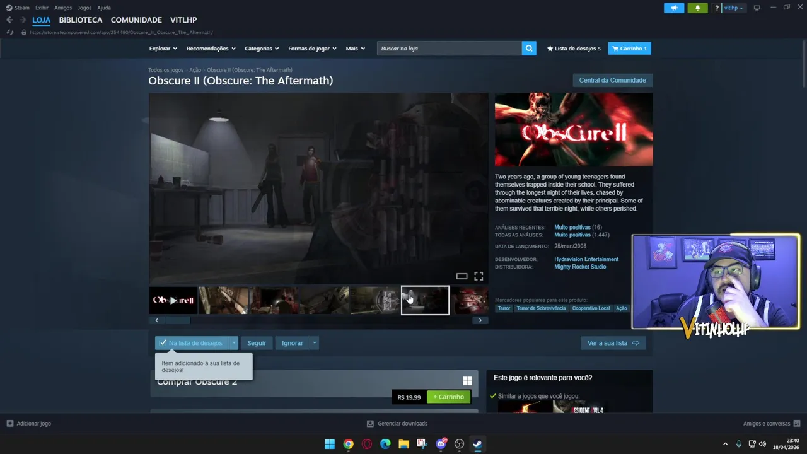Click the Steam icon in taskbar

pos(477,444)
